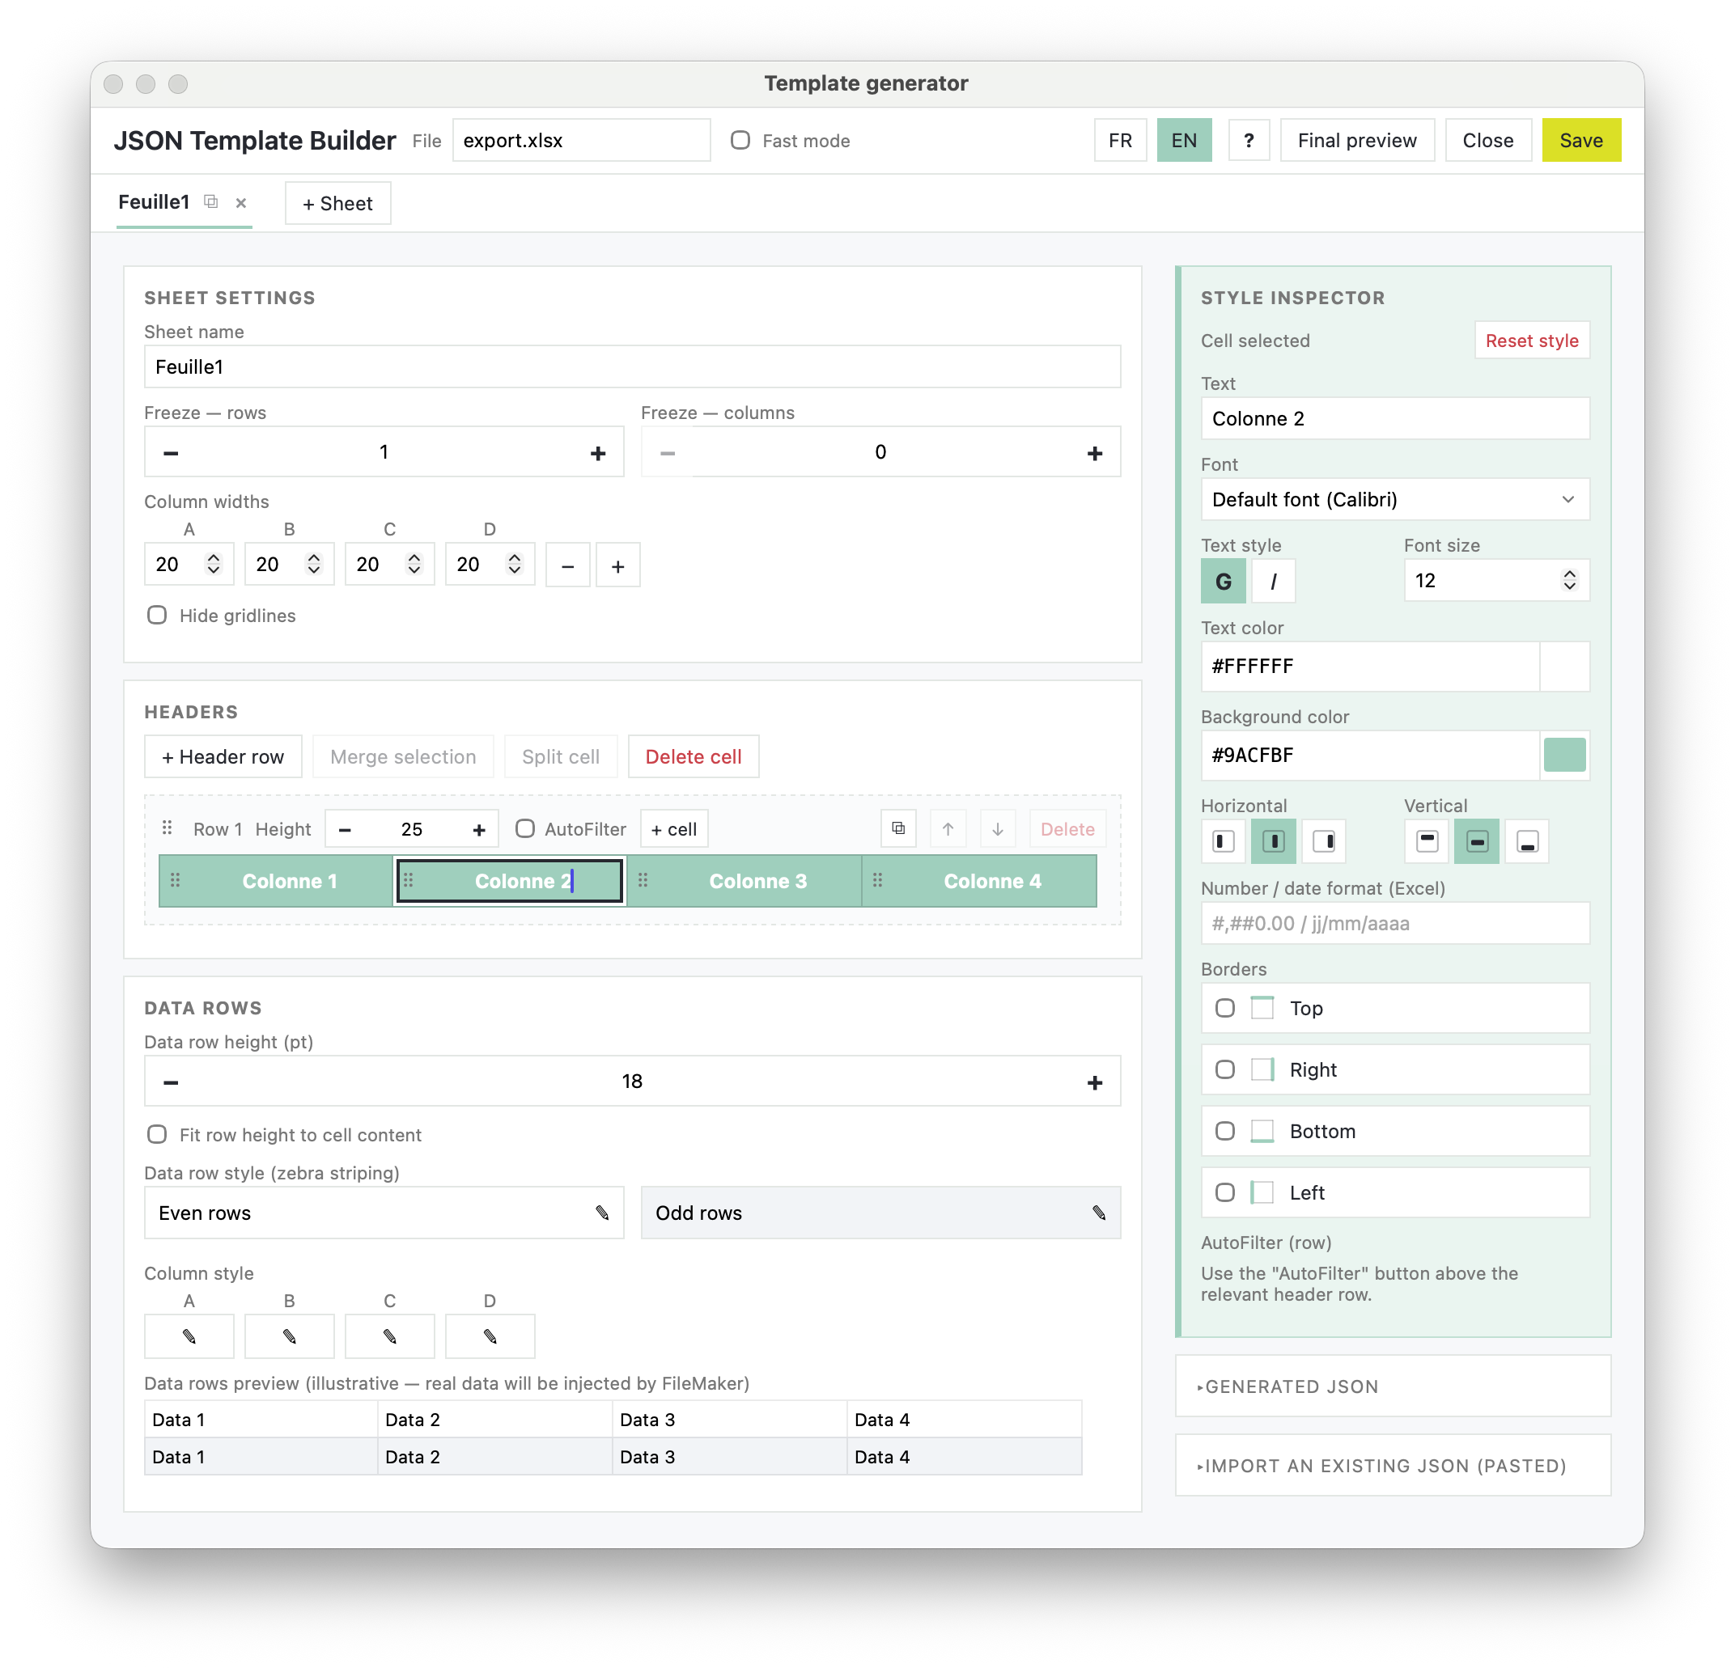Click the Close button in header

pos(1488,141)
